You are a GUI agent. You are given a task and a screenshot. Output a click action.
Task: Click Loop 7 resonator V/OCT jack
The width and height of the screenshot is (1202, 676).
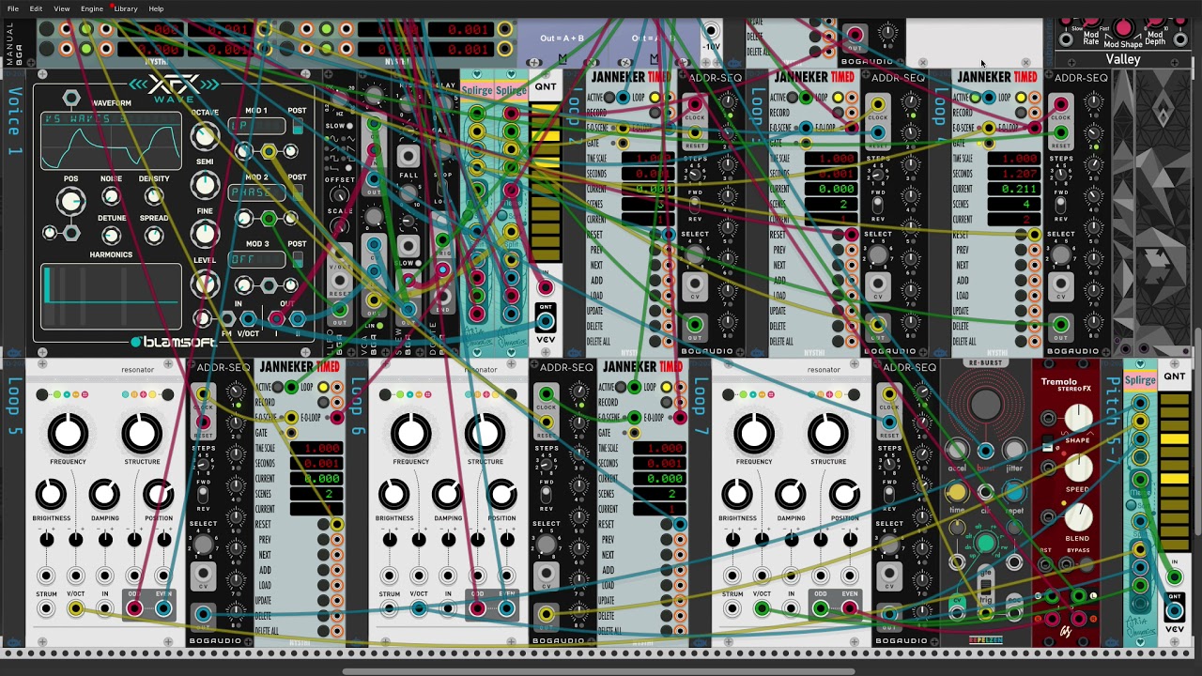coord(762,608)
